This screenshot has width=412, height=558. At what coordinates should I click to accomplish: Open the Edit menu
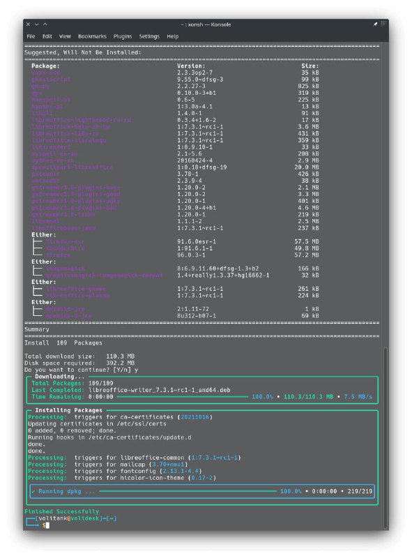click(x=47, y=36)
